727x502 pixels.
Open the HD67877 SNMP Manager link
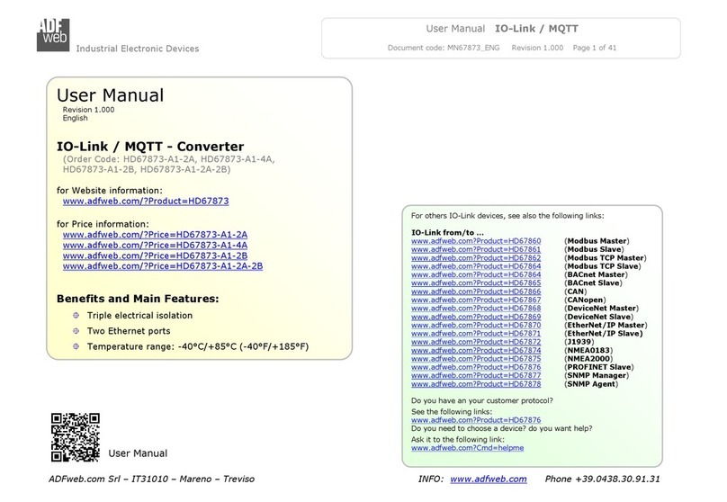[x=476, y=375]
